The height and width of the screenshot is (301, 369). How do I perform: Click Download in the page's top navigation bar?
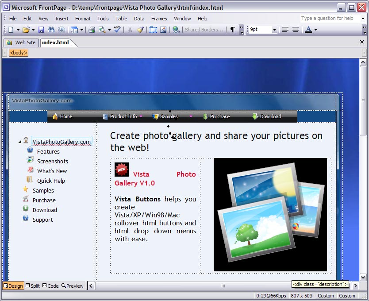click(x=267, y=116)
